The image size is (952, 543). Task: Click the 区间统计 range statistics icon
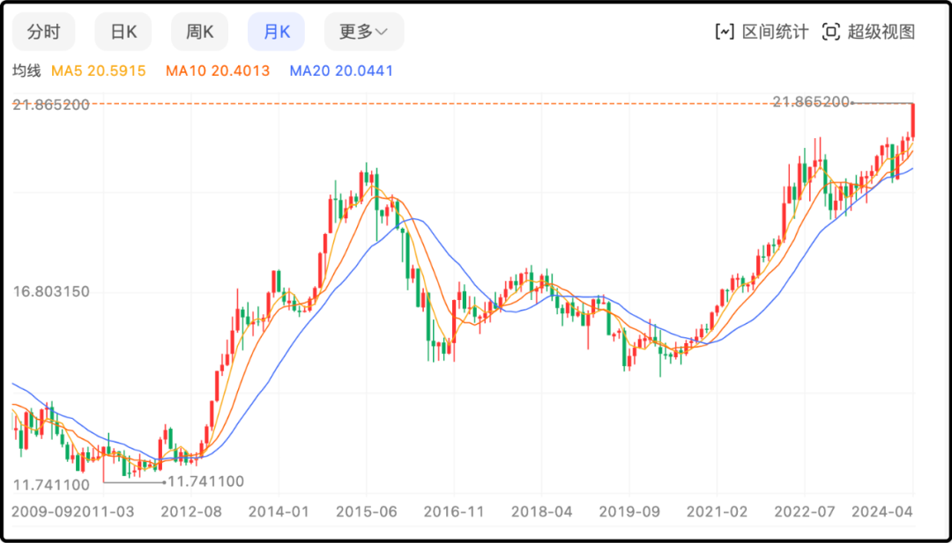(724, 32)
